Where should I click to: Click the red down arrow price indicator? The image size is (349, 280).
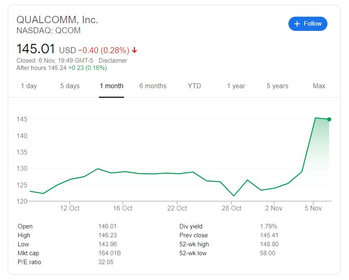135,50
